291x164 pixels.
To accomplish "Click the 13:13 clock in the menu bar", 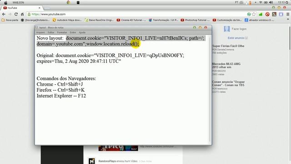I will click(x=281, y=2).
